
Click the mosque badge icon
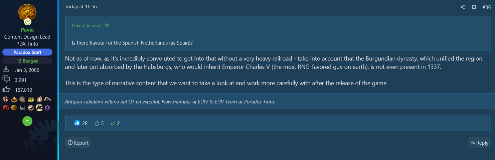click(22, 108)
